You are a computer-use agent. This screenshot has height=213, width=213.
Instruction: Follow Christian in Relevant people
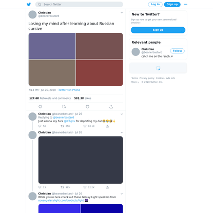click(x=177, y=51)
